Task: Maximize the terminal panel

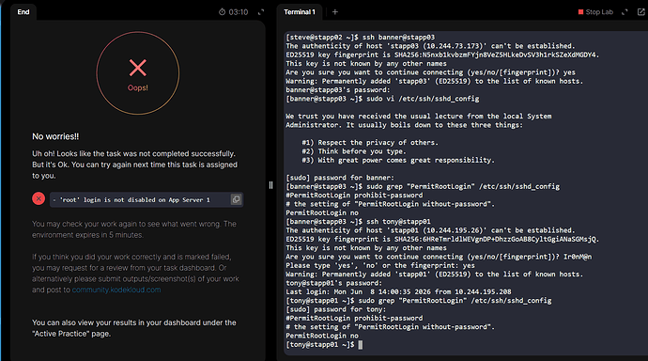Action: point(625,12)
